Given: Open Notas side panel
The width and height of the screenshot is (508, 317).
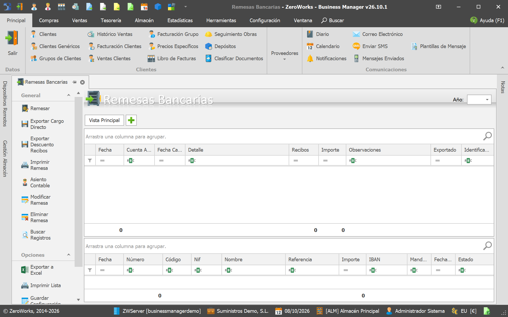Looking at the screenshot, I should 503,87.
